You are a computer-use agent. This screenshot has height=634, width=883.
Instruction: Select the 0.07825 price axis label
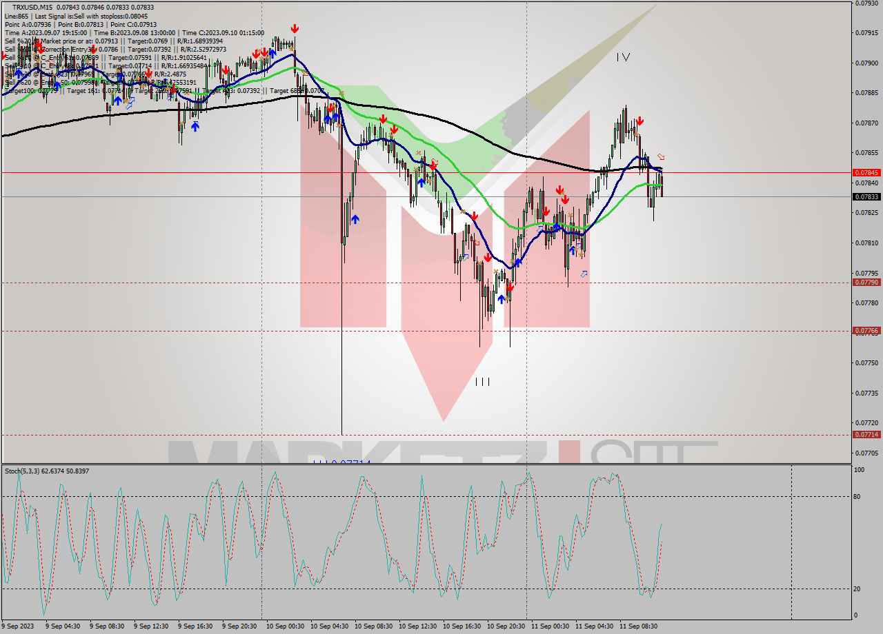coord(866,213)
